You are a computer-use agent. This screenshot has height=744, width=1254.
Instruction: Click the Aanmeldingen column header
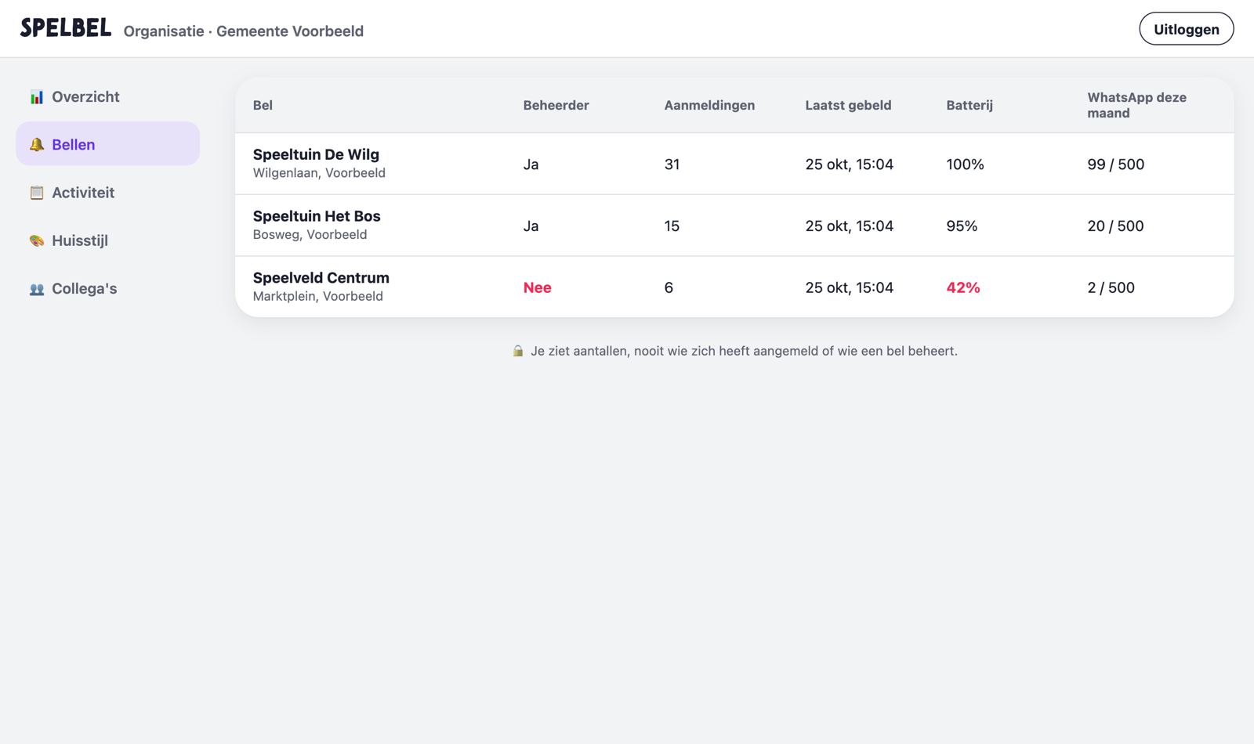709,105
